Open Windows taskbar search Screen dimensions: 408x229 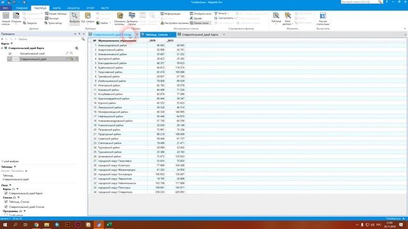(15, 225)
